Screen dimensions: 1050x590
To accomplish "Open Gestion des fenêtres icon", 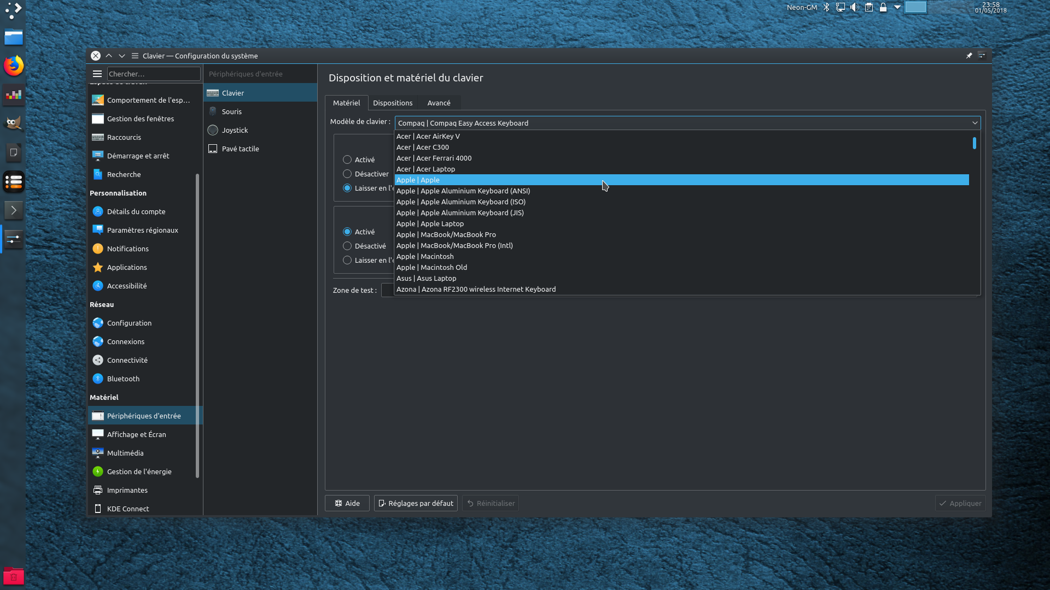I will [98, 119].
